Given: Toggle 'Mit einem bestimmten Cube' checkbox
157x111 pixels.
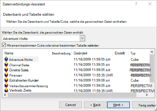Looking at the screenshot, I should (x=4, y=45).
